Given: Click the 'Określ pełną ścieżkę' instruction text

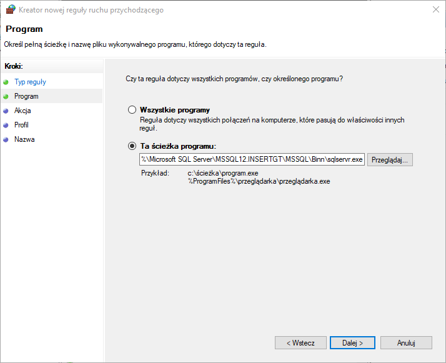Looking at the screenshot, I should [x=135, y=44].
